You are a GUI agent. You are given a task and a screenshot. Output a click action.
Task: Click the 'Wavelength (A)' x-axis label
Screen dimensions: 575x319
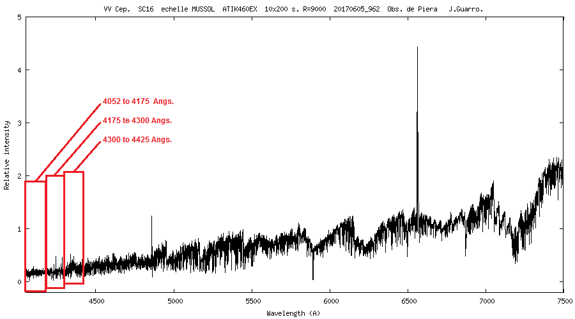[x=294, y=313]
